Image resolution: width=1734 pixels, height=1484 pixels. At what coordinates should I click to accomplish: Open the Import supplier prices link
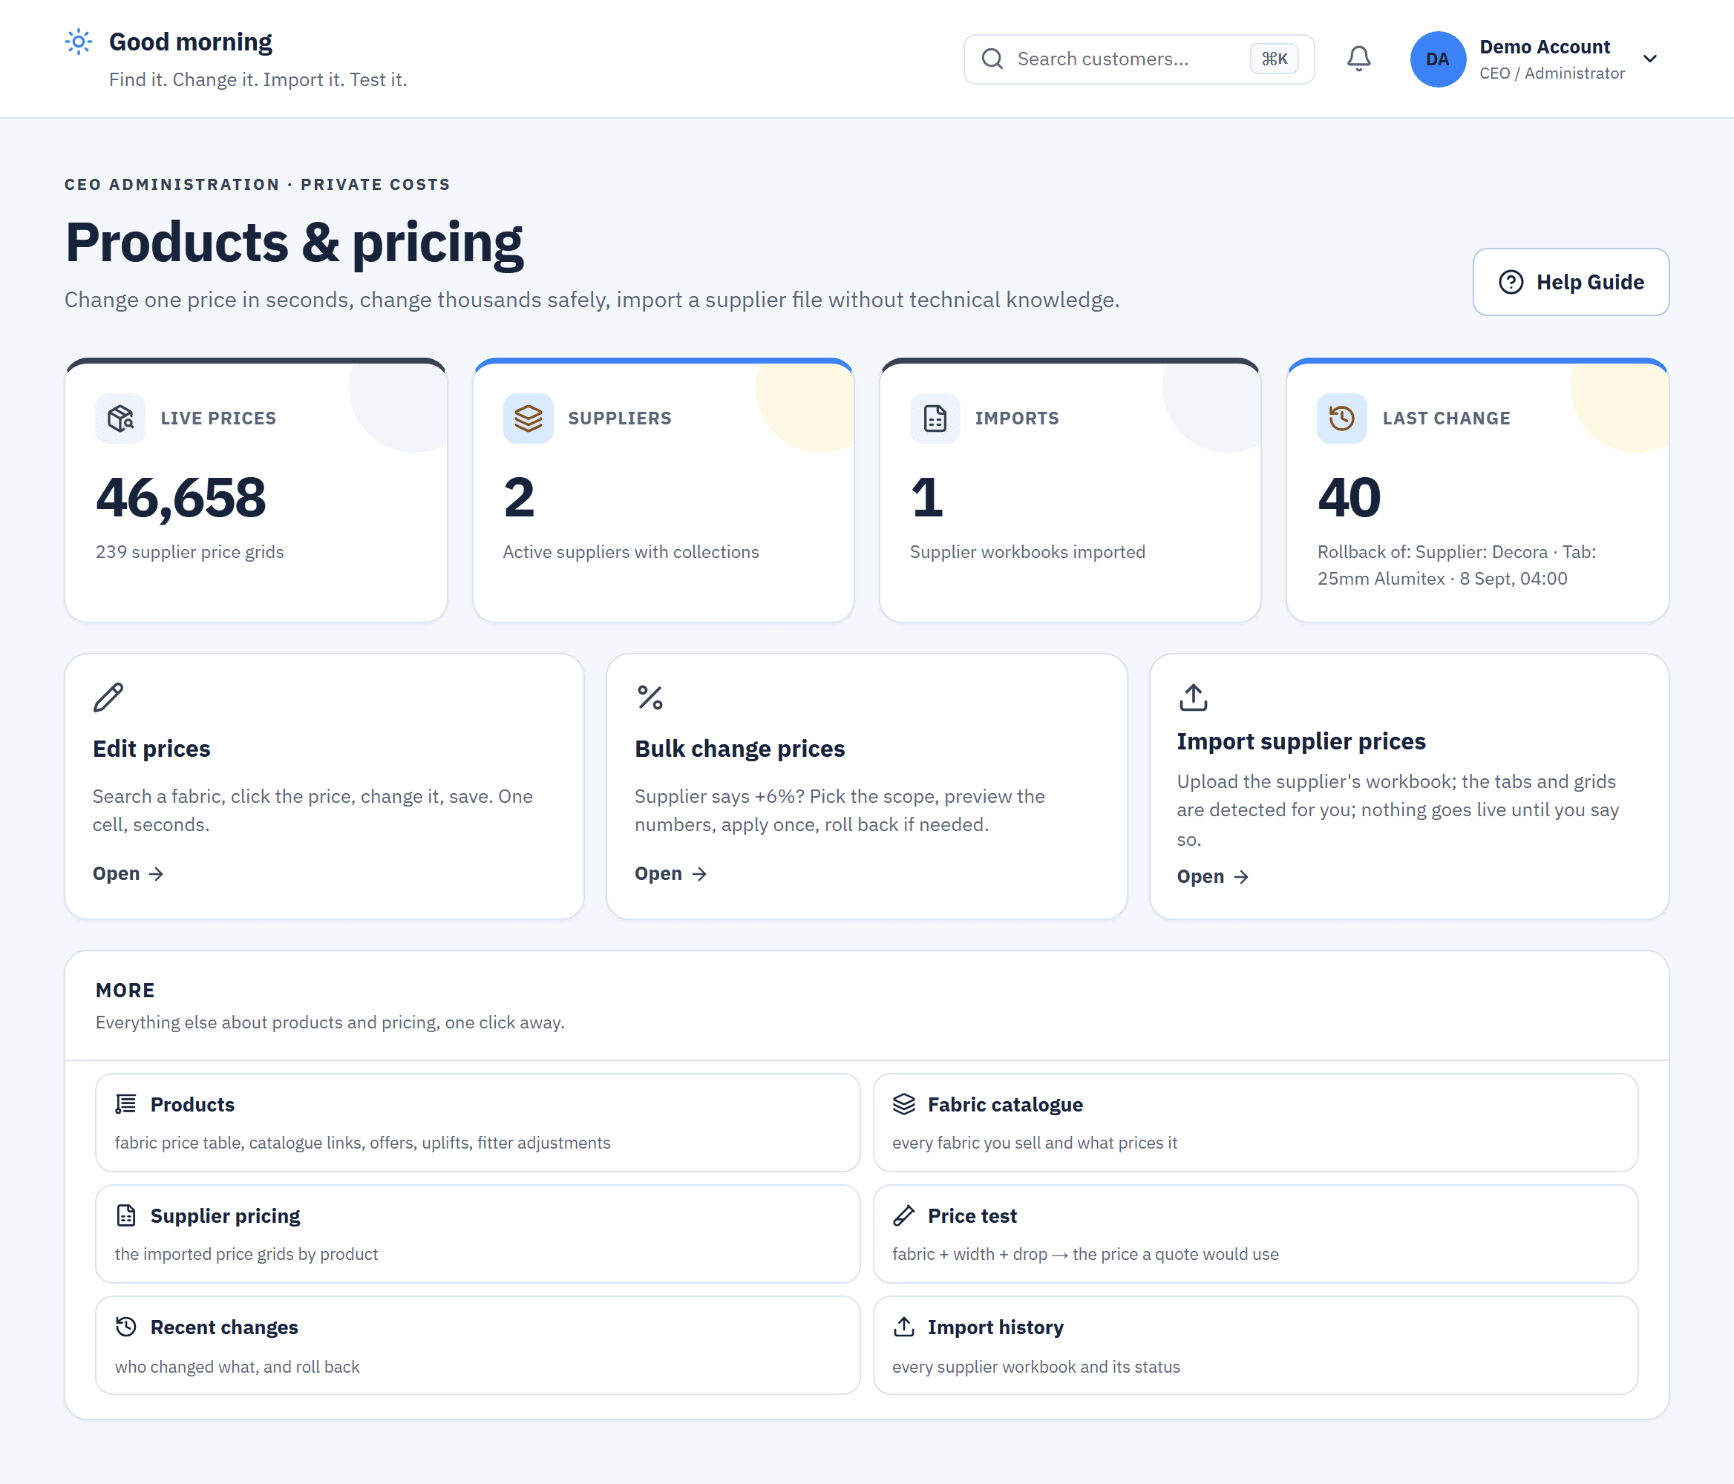coord(1213,877)
